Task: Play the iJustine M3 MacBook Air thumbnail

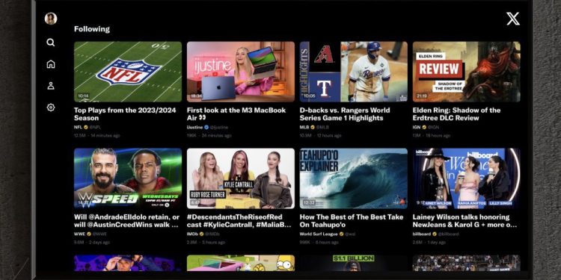Action: point(241,72)
